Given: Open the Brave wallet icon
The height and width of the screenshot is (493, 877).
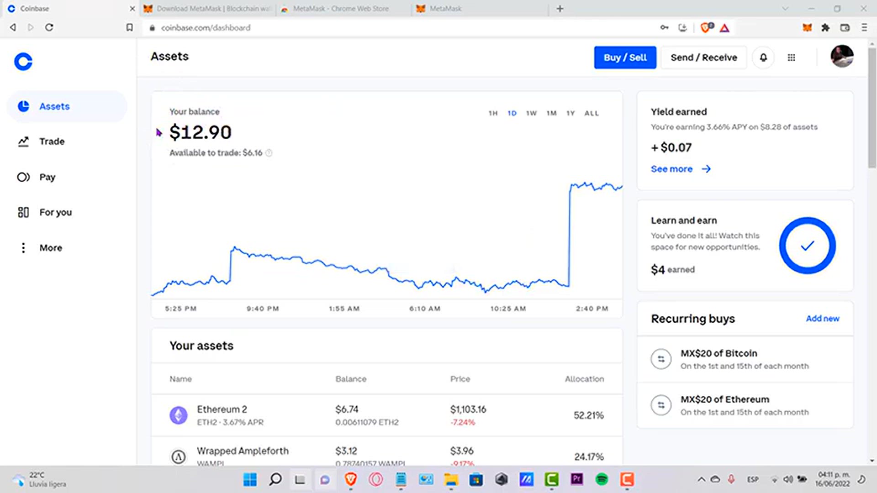Looking at the screenshot, I should 845,28.
